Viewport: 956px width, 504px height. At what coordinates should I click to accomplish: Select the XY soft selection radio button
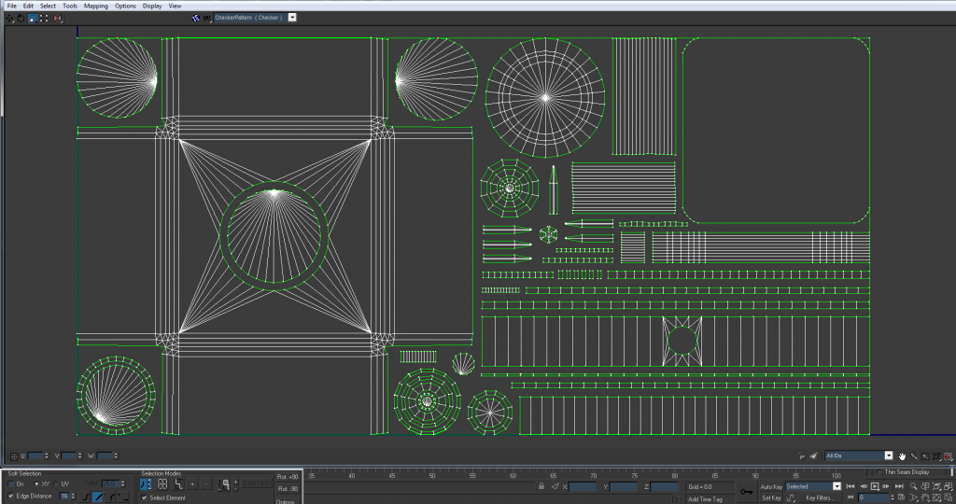tap(36, 483)
